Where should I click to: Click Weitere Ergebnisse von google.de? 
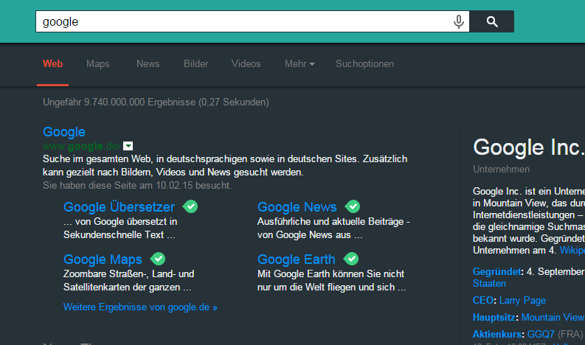click(x=140, y=307)
